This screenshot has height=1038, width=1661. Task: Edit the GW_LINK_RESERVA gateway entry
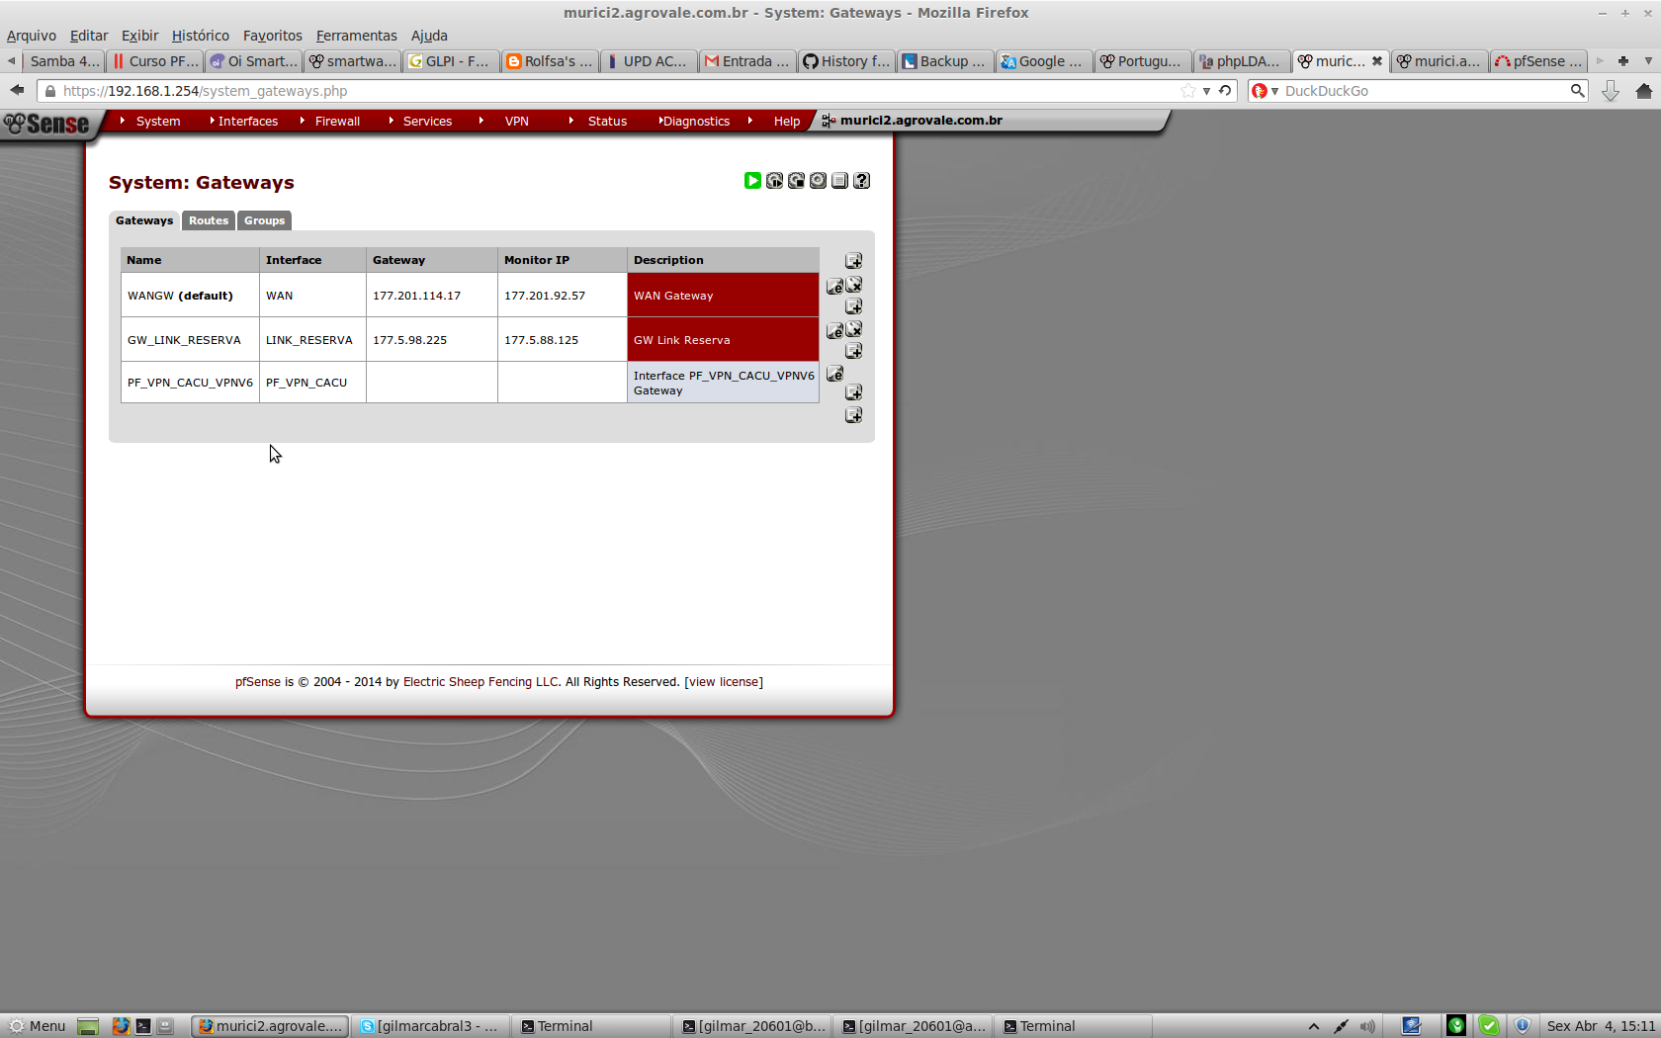[x=834, y=330]
